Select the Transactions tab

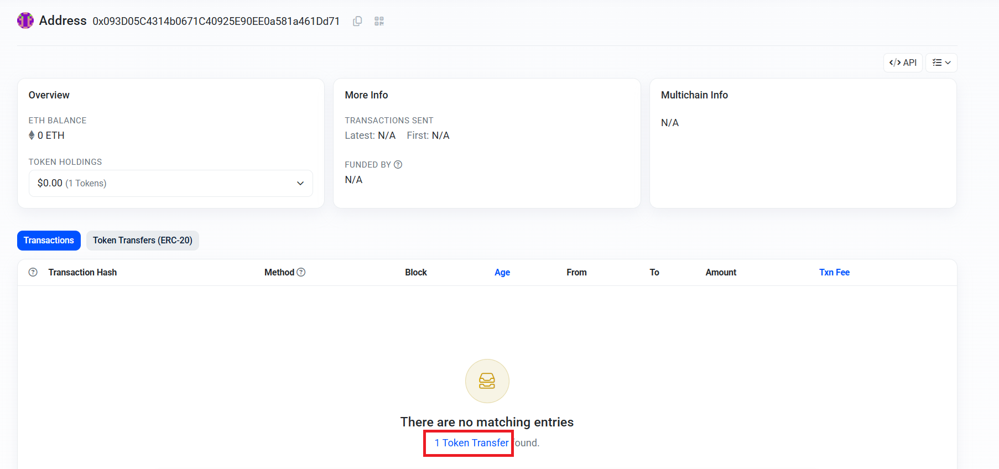click(49, 240)
